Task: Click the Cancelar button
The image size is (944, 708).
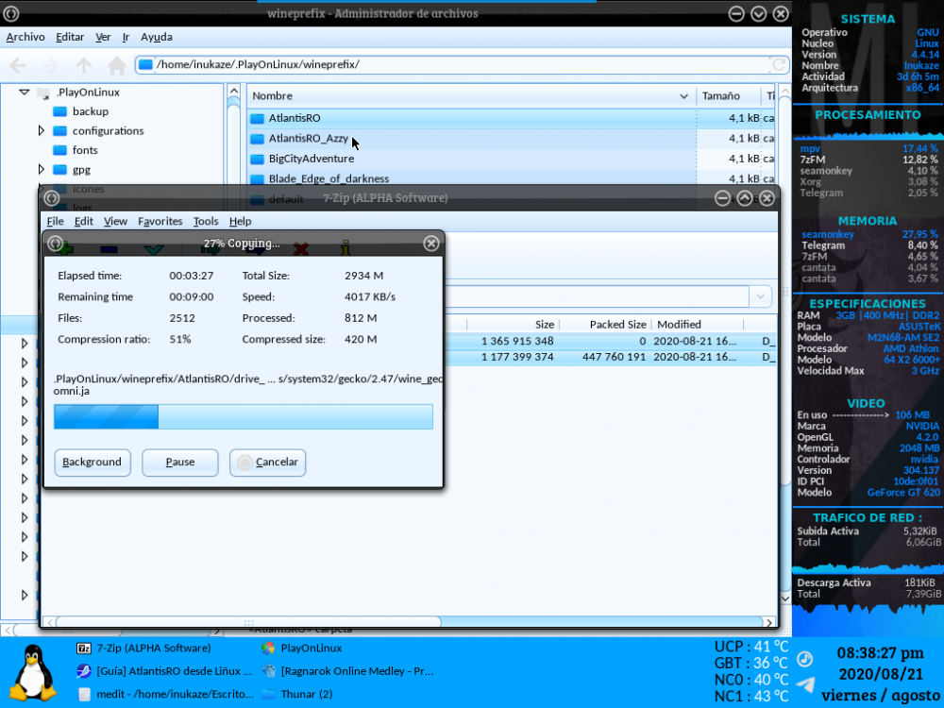Action: tap(268, 463)
